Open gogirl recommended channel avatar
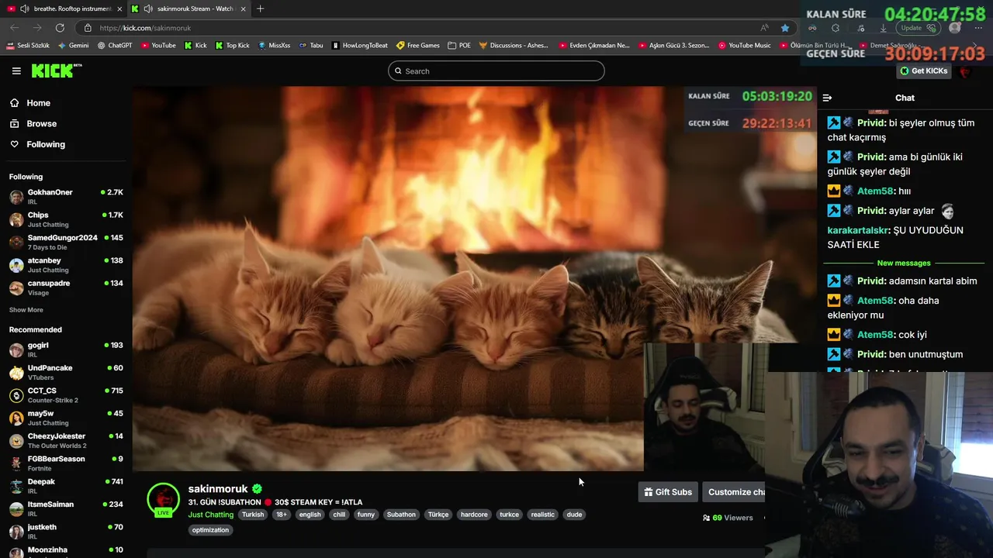Viewport: 993px width, 558px height. [16, 350]
